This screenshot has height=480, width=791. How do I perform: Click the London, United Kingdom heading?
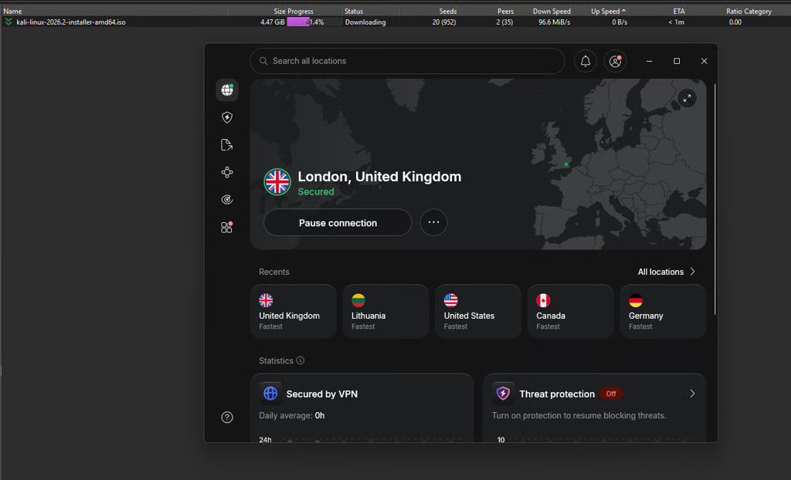tap(379, 177)
